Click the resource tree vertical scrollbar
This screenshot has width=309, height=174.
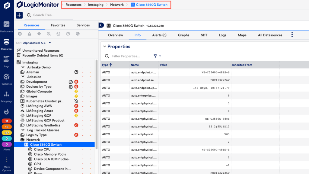click(97, 104)
